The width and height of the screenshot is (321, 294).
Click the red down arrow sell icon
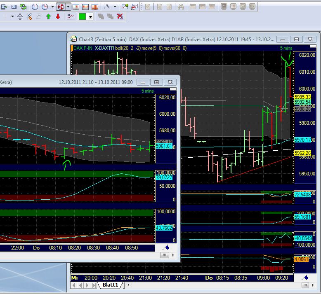tap(58, 16)
